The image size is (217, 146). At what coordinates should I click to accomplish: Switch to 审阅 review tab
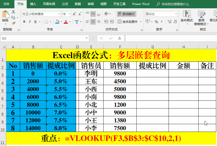point(91,4)
